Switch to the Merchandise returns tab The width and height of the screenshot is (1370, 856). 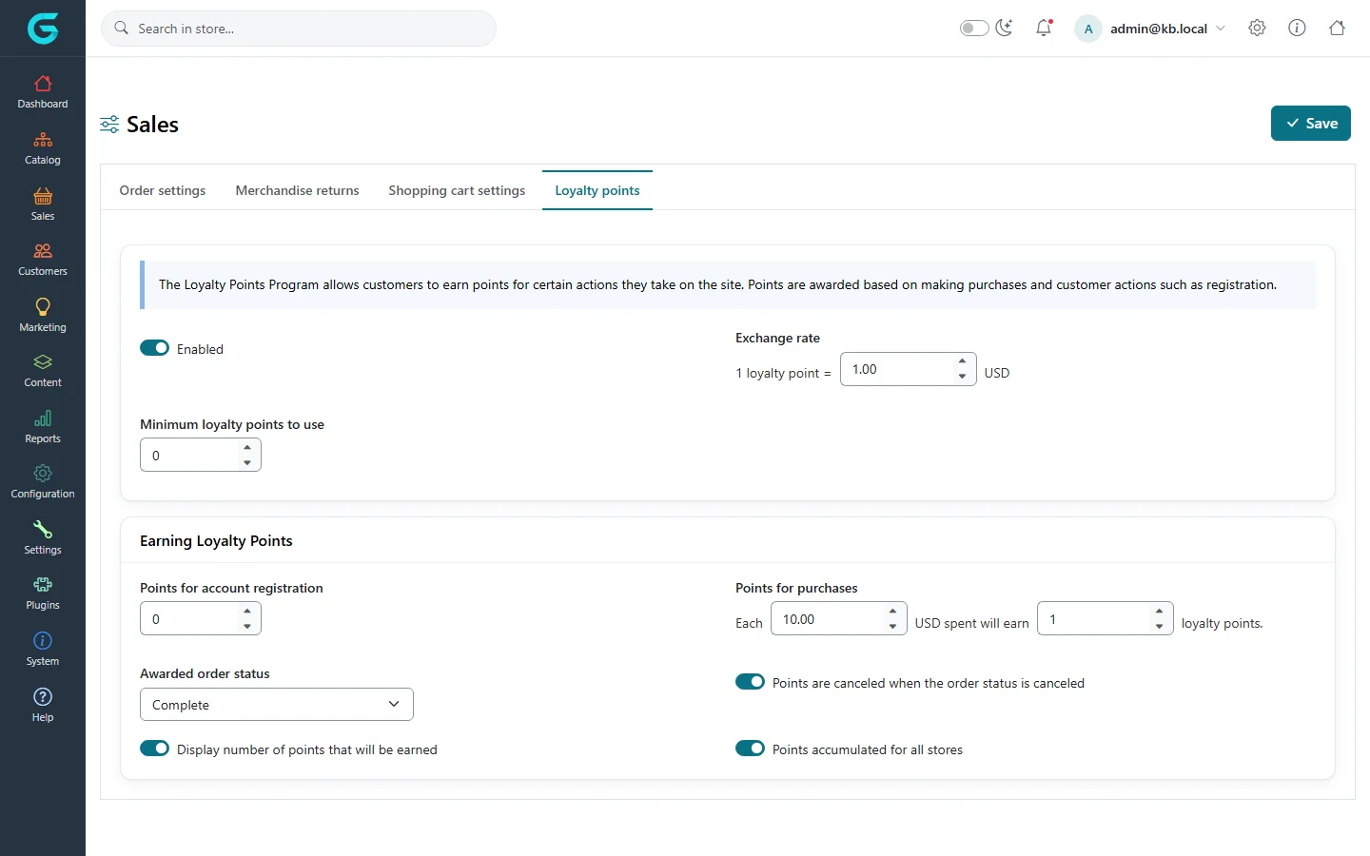coord(297,190)
